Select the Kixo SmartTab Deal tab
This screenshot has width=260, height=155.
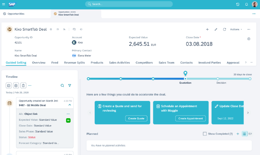point(76,14)
